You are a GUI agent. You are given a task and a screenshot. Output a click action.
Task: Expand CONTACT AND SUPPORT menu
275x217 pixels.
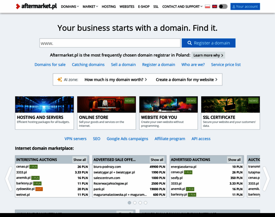182,7
